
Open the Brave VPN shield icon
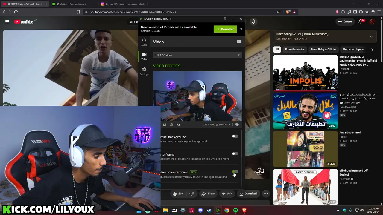pos(373,12)
